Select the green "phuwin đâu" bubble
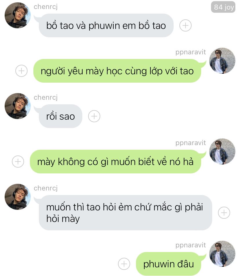This screenshot has width=240, height=276. click(168, 264)
